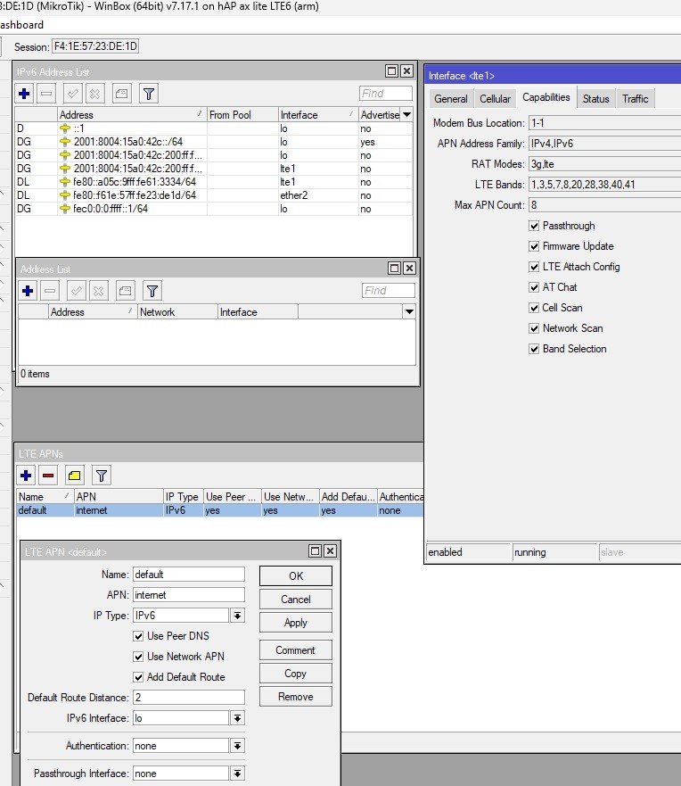Close the IPv6 Address List window

(x=407, y=71)
